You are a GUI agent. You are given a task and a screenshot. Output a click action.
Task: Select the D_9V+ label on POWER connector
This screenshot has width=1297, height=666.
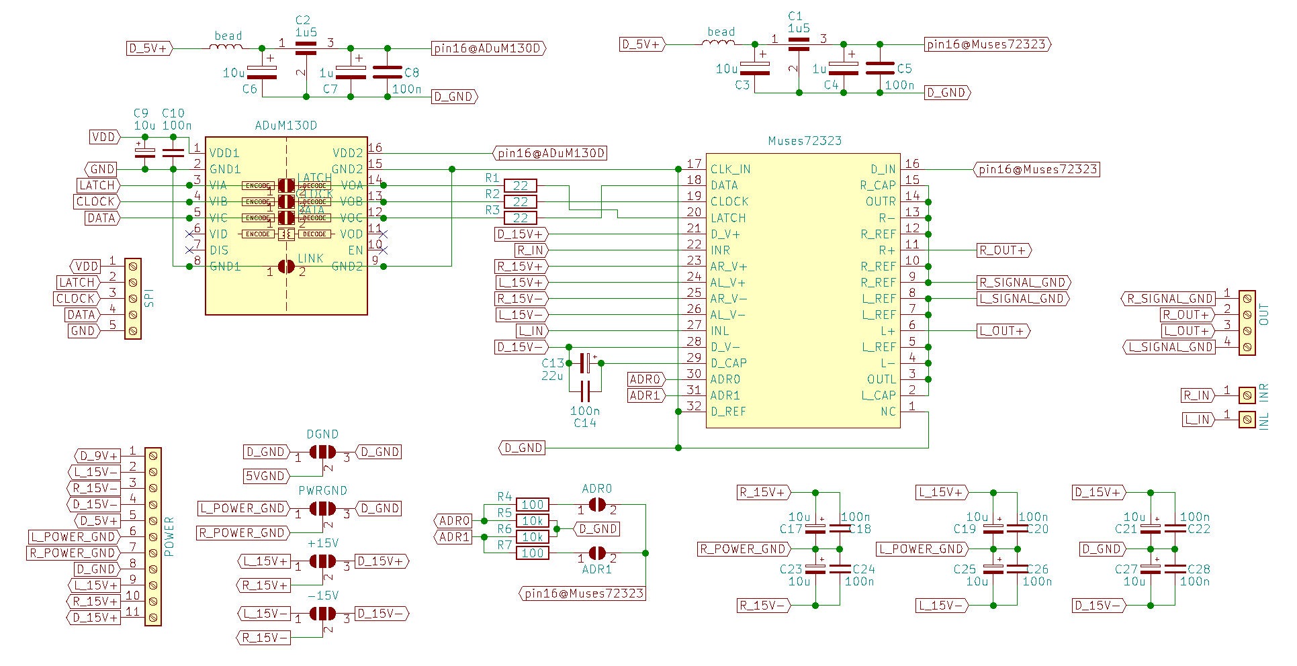click(96, 456)
